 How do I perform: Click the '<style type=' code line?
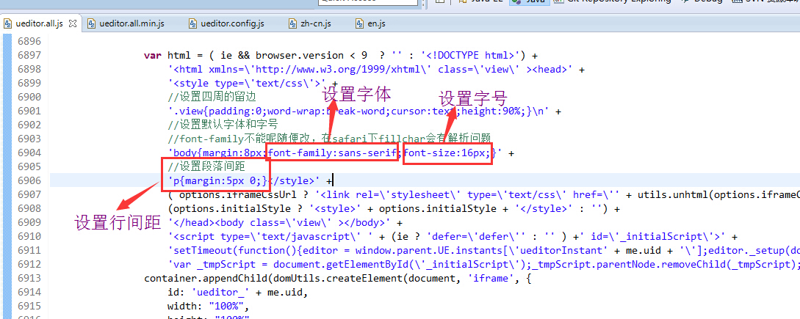click(x=253, y=83)
